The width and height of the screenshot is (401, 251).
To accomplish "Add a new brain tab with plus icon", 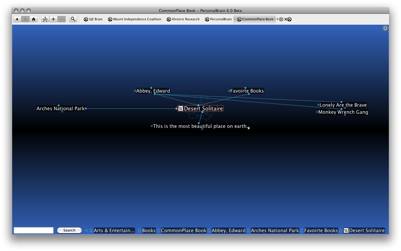I will point(279,19).
